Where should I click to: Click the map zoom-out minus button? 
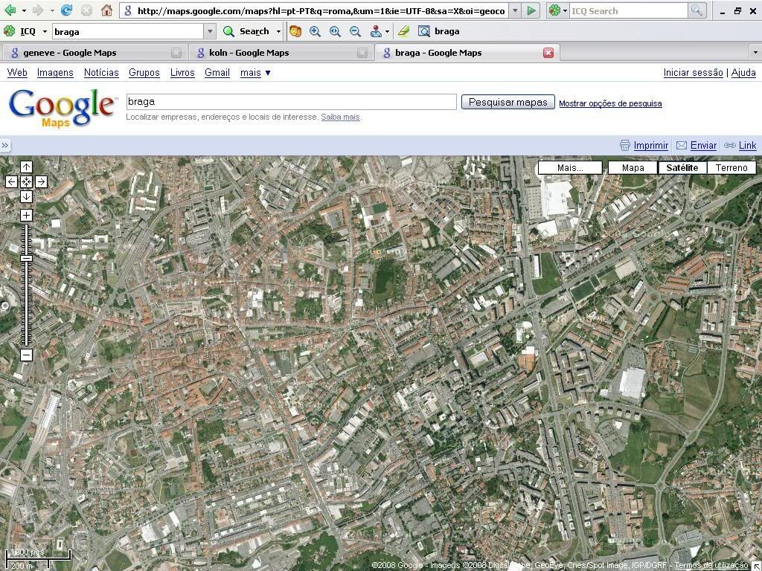(26, 355)
